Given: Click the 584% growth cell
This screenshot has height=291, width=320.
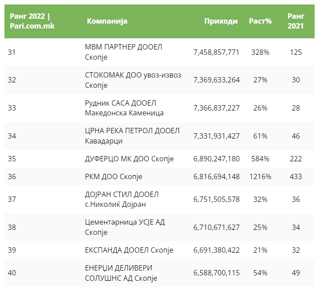Looking at the screenshot, I should [x=260, y=159].
